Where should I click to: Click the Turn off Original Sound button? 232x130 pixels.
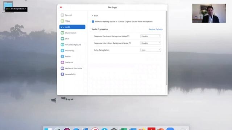(17, 9)
